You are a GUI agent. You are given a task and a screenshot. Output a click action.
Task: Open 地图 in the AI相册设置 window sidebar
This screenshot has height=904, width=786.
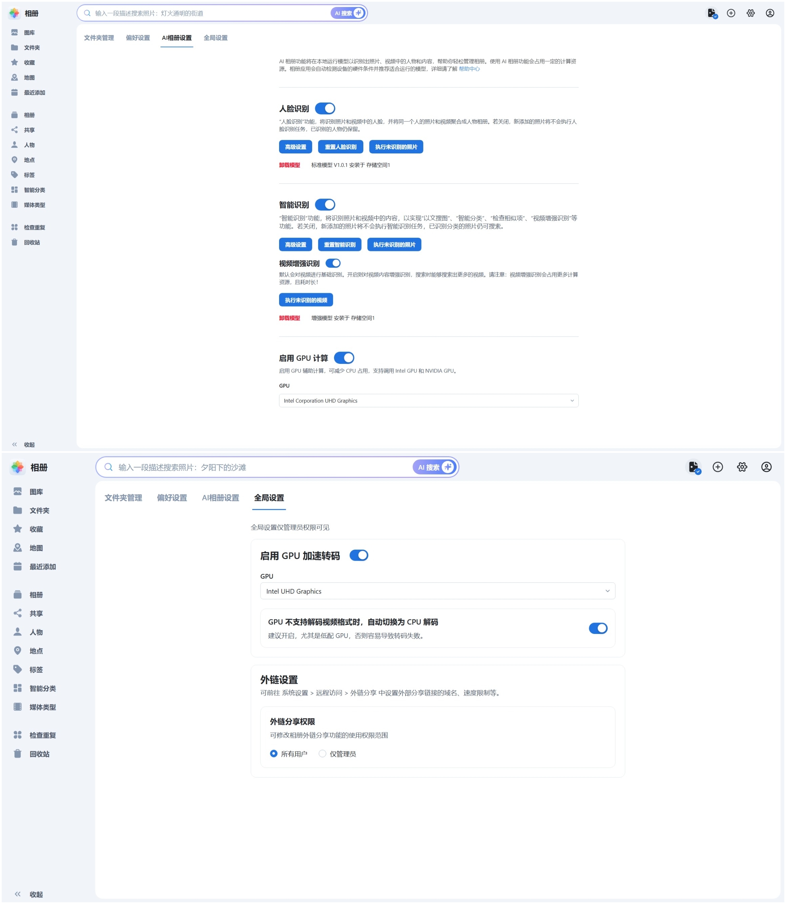pyautogui.click(x=29, y=78)
